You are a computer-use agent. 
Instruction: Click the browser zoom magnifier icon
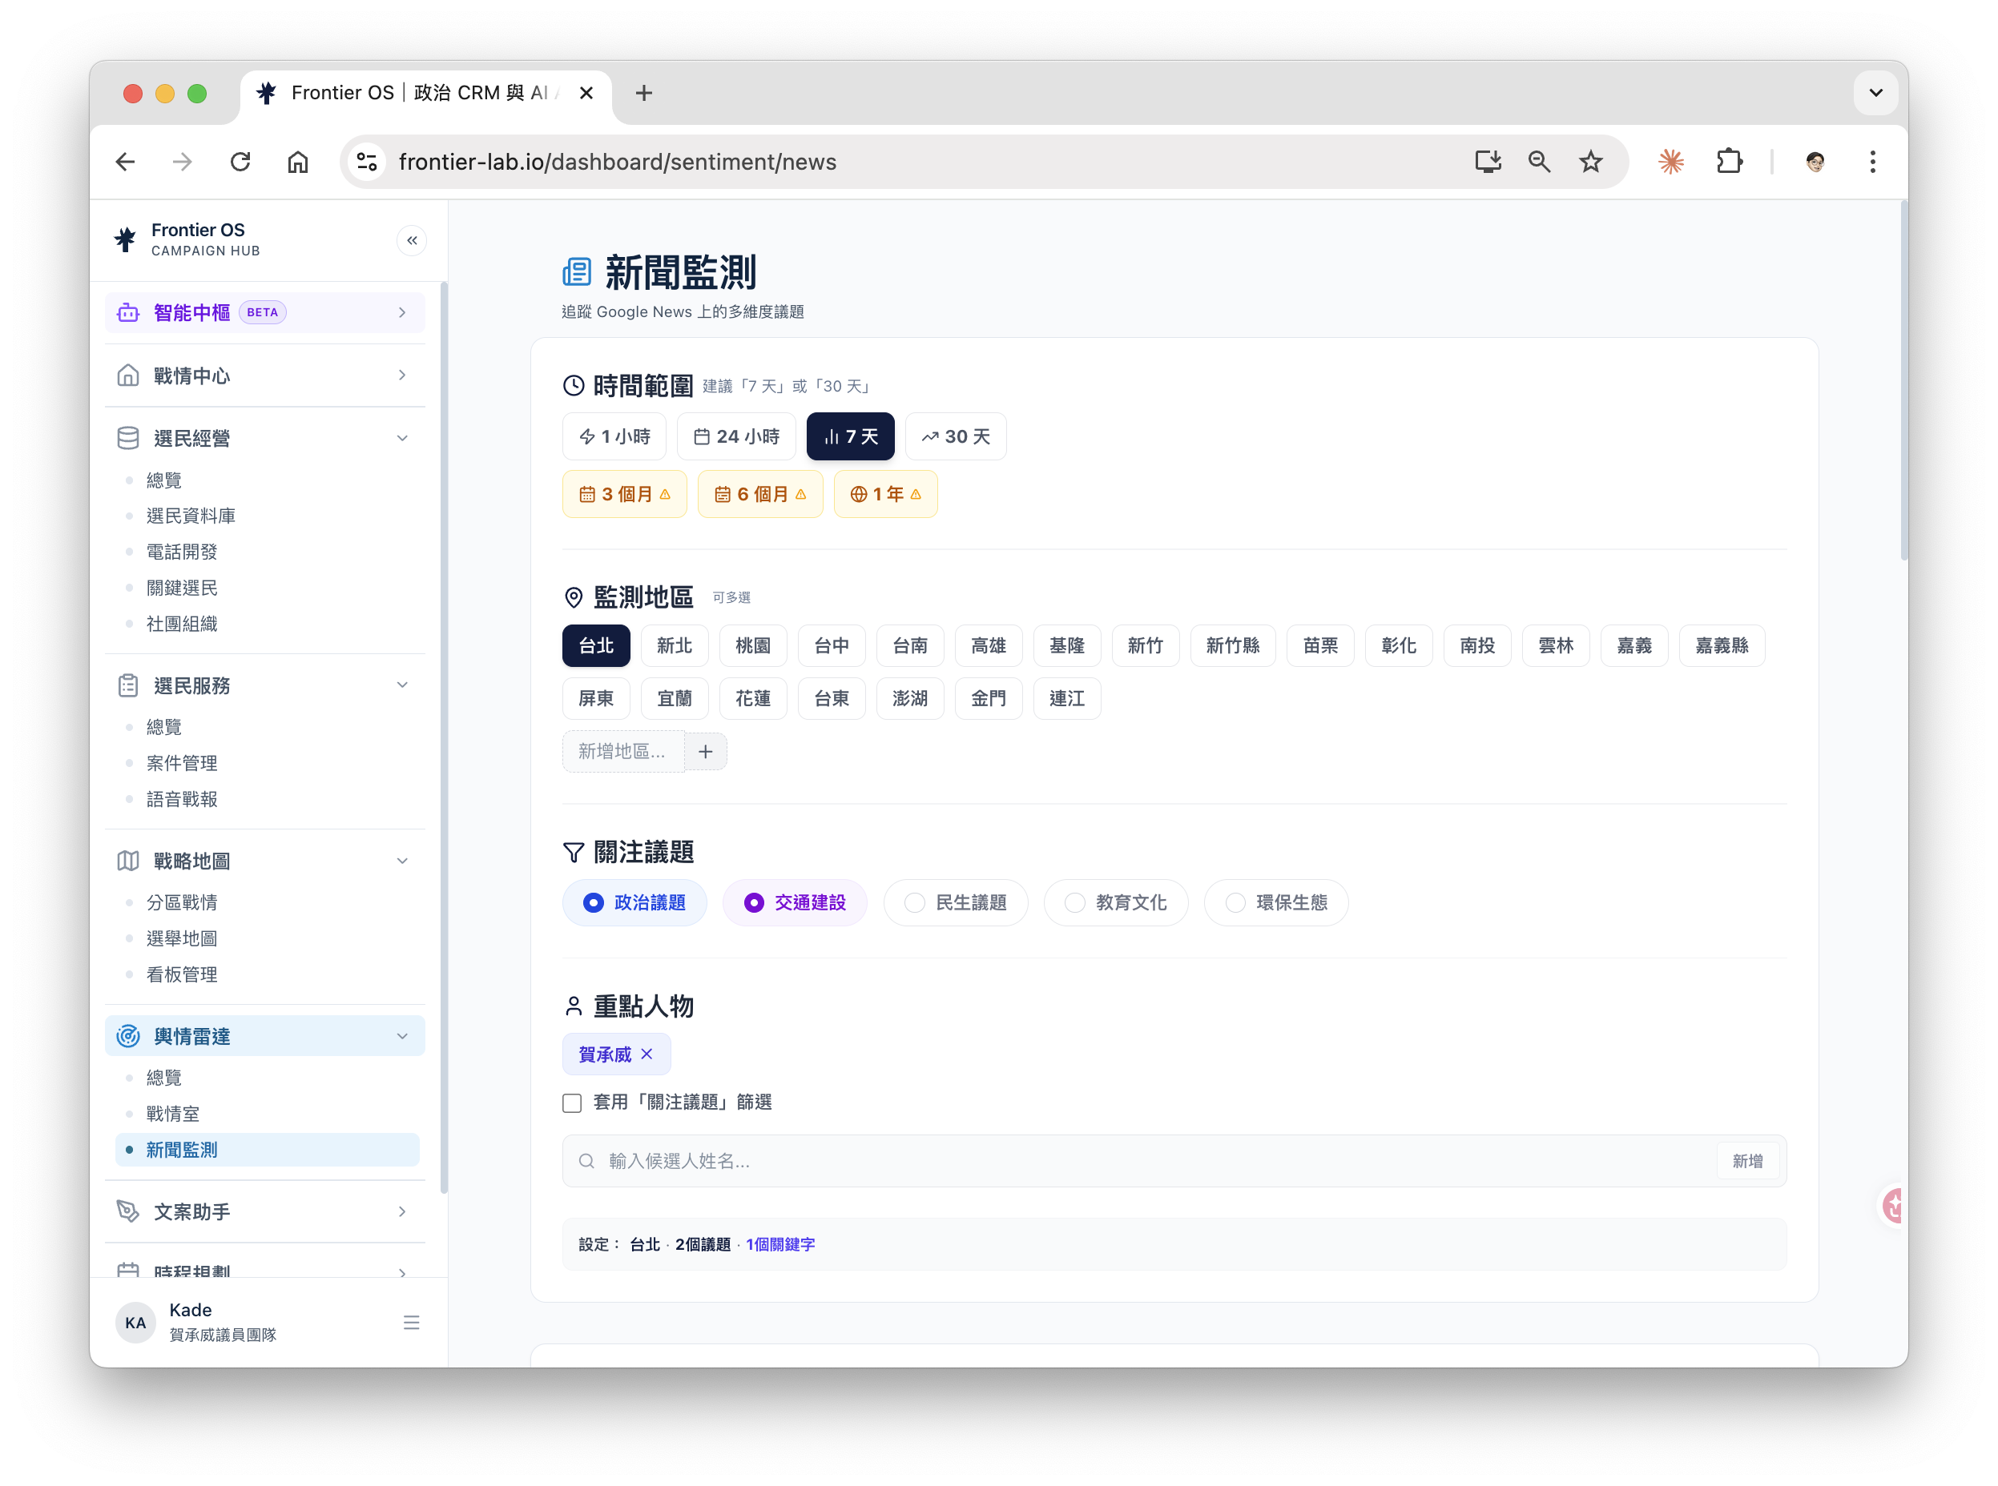1538,162
